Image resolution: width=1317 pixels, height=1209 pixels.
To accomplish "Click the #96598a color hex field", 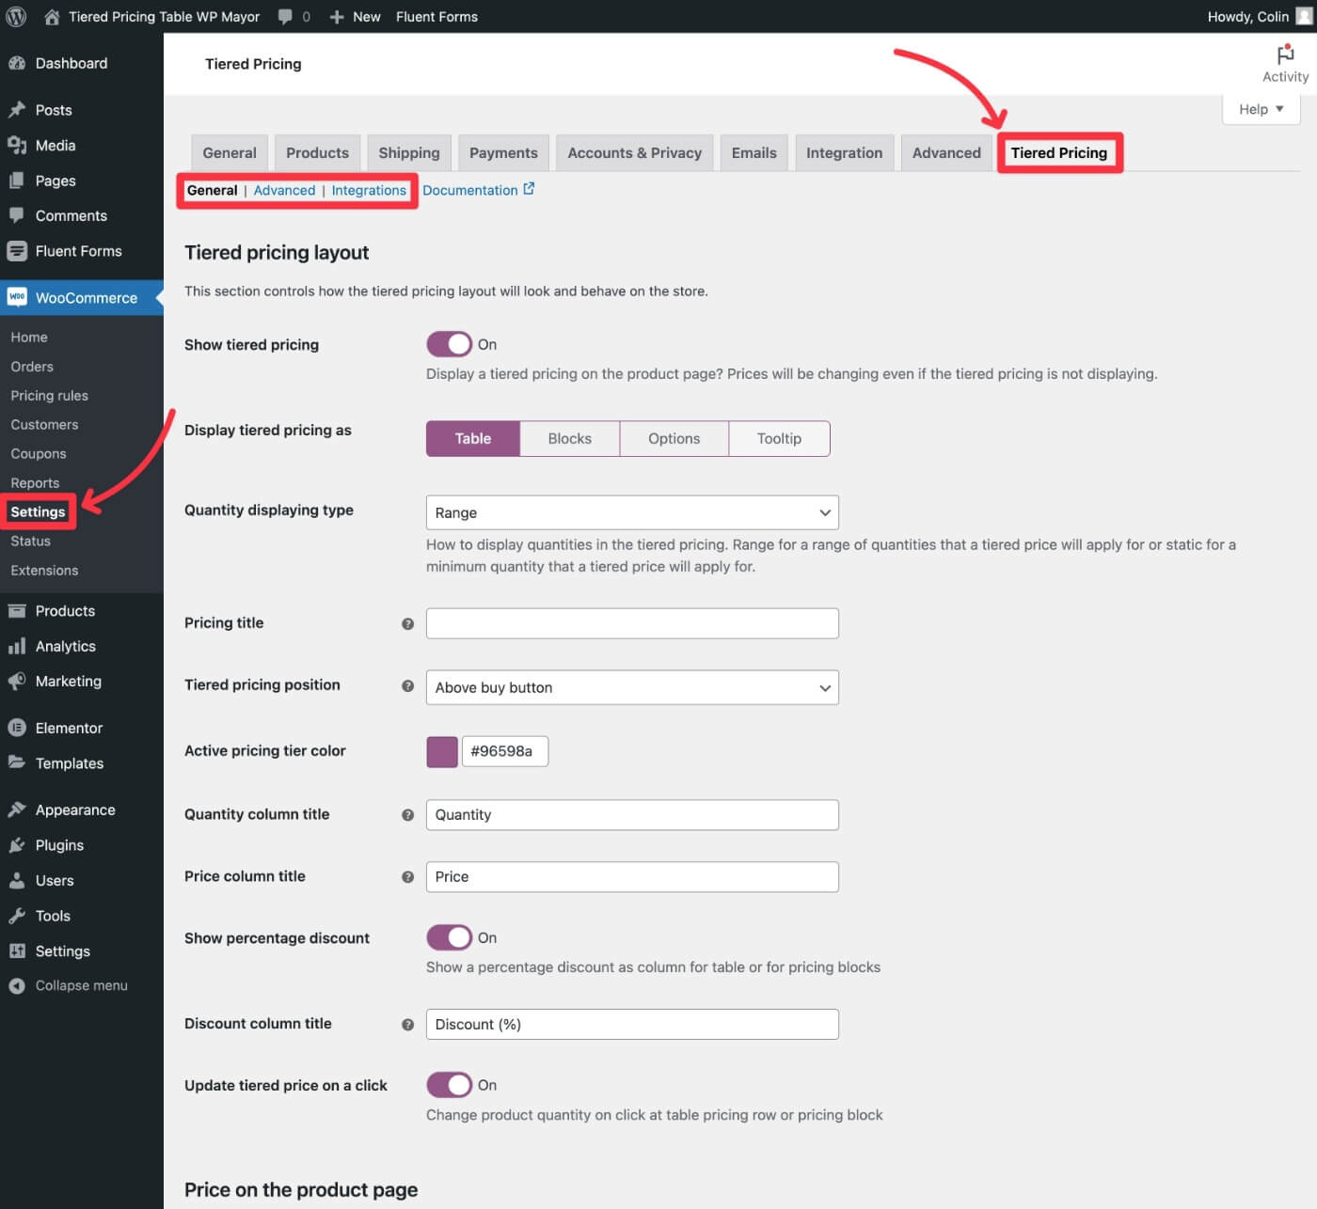I will pos(505,751).
